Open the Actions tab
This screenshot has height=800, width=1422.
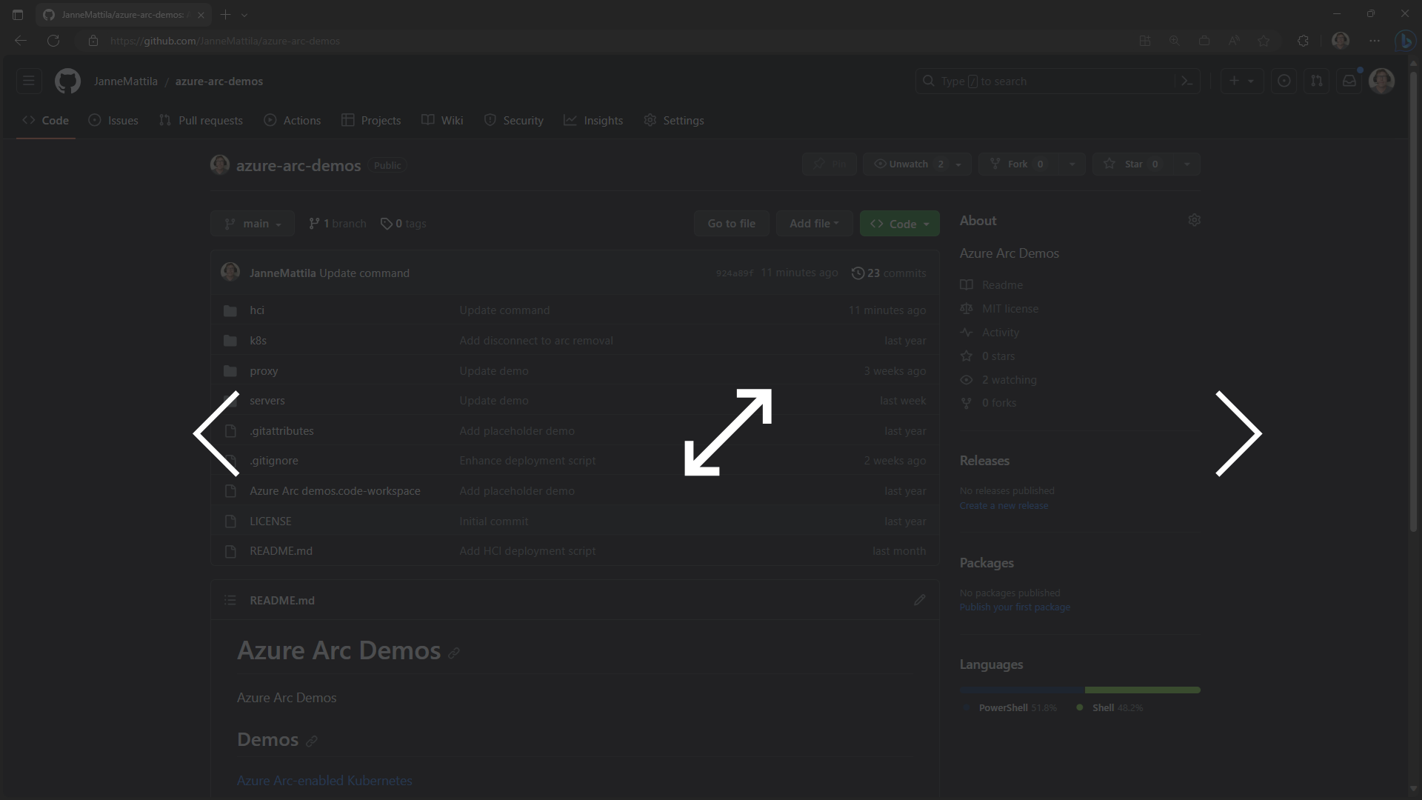click(293, 120)
